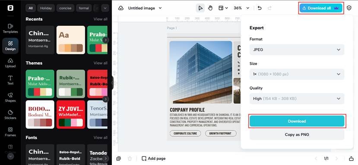Click the CapCut home logo icon

point(10,8)
